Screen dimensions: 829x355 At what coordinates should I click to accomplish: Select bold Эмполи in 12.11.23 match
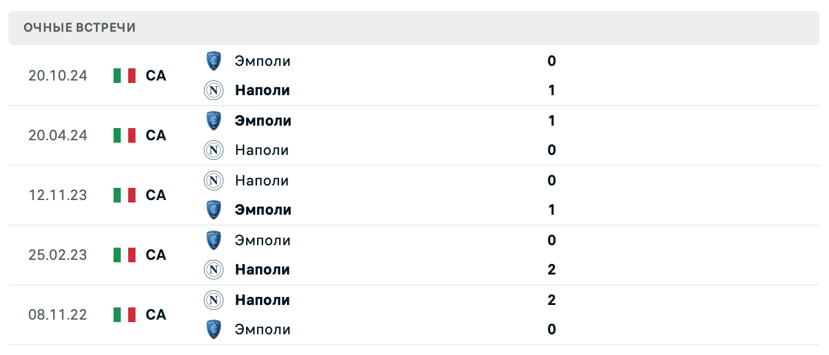(263, 210)
